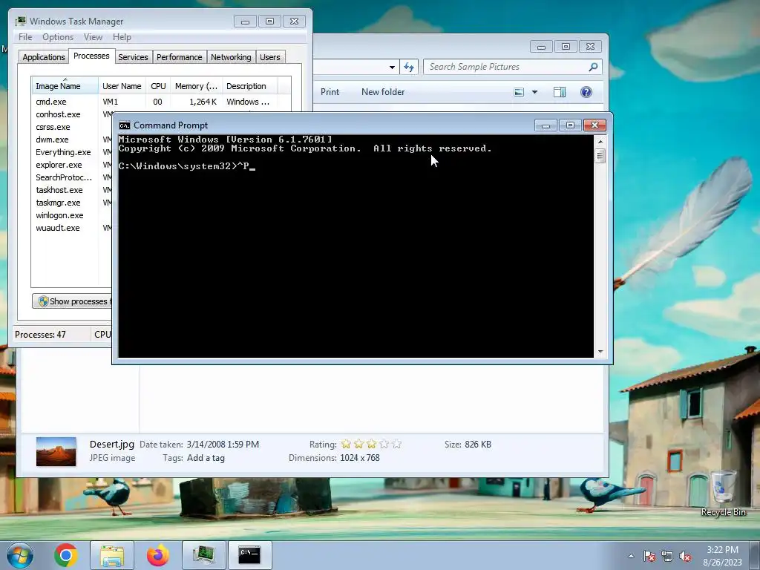The width and height of the screenshot is (760, 570).
Task: Open the View menu in Task Manager
Action: tap(93, 37)
